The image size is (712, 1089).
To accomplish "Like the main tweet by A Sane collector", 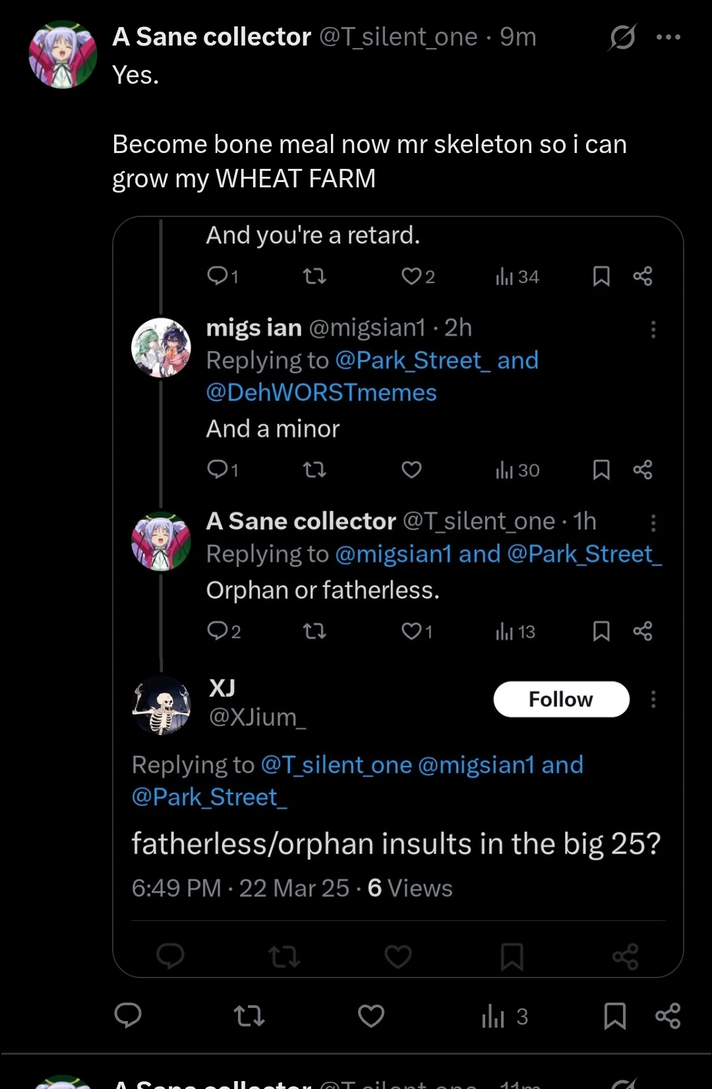I will coord(371,1016).
